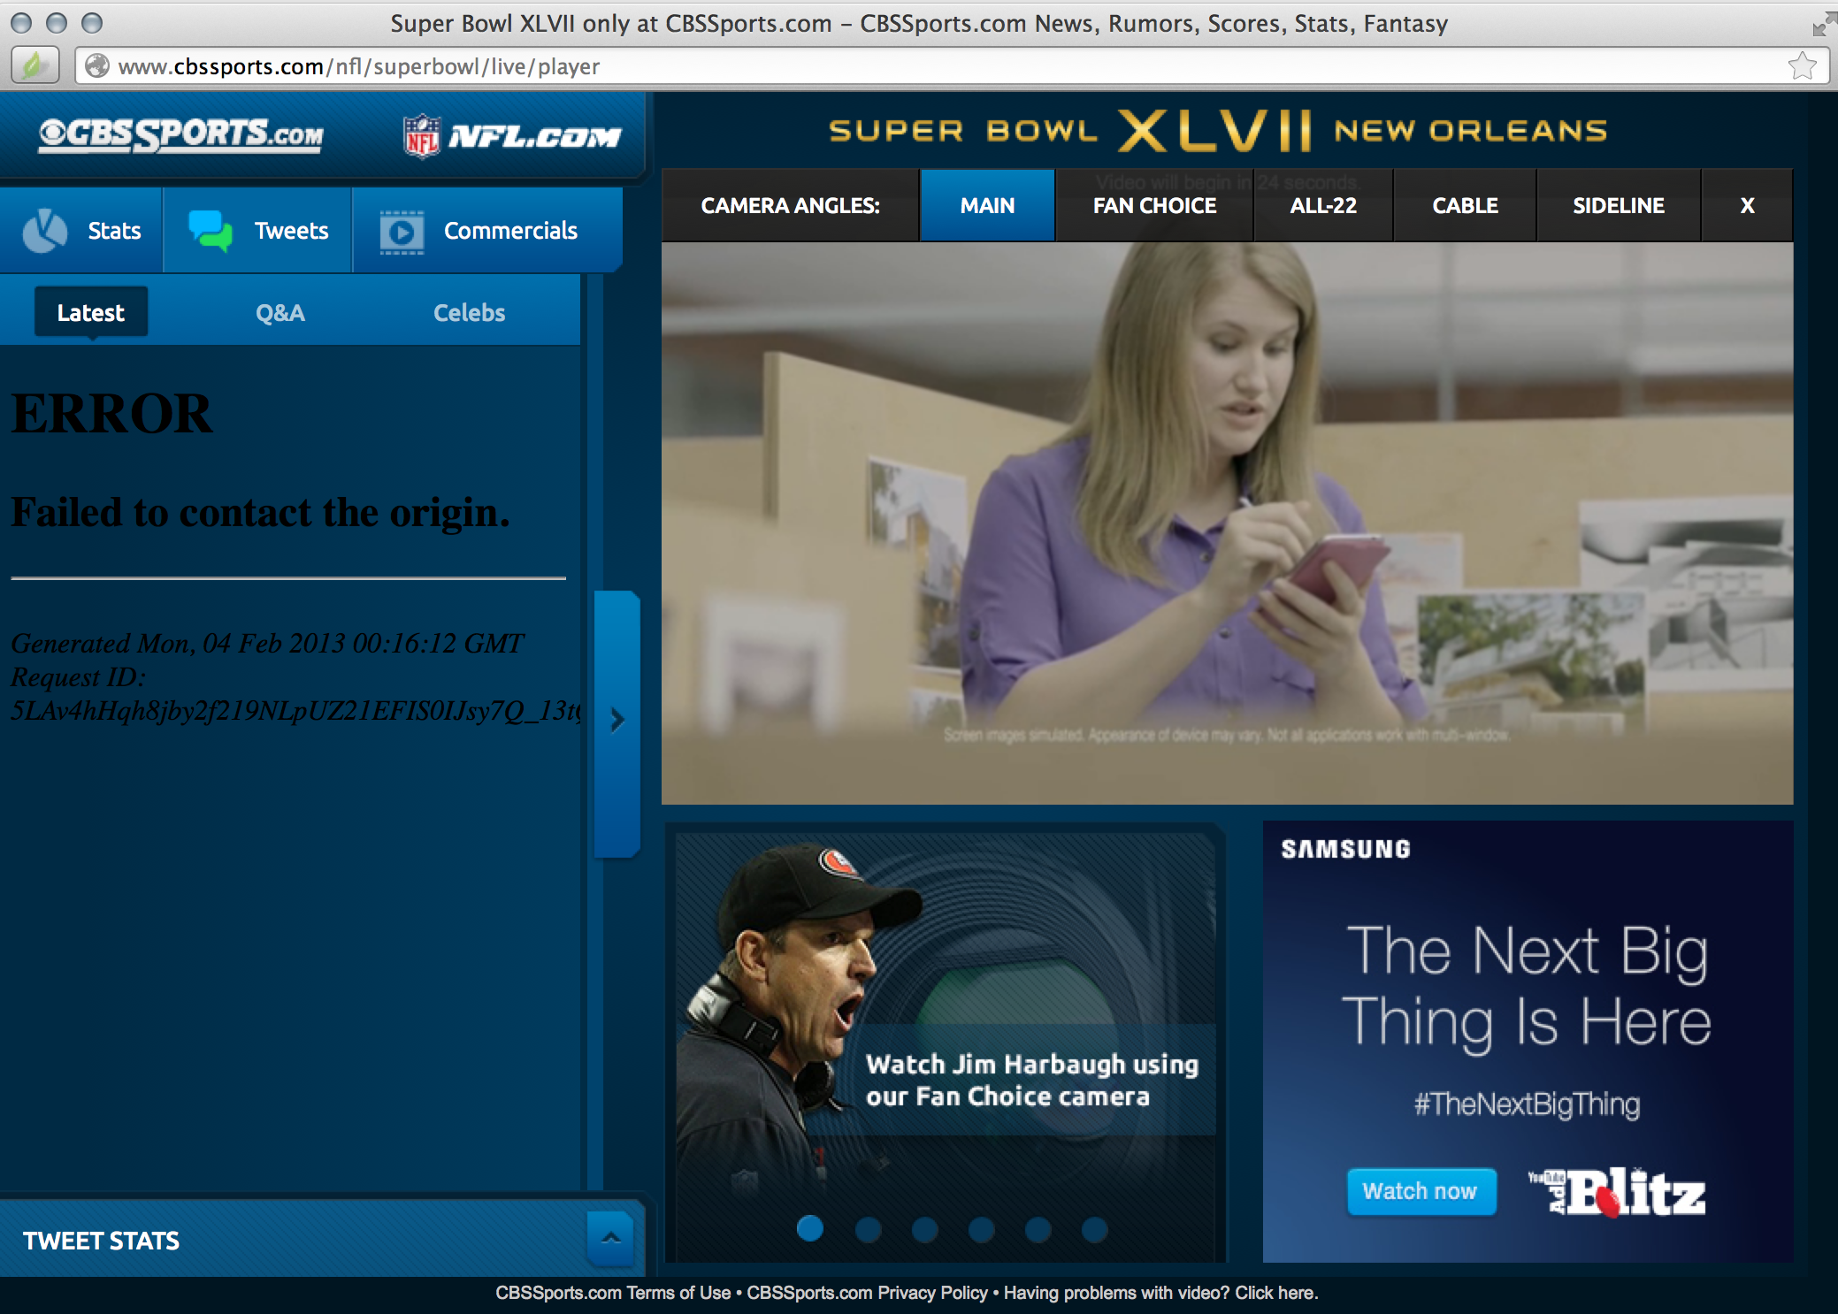
Task: Click the Commercials film play icon
Action: (x=402, y=232)
